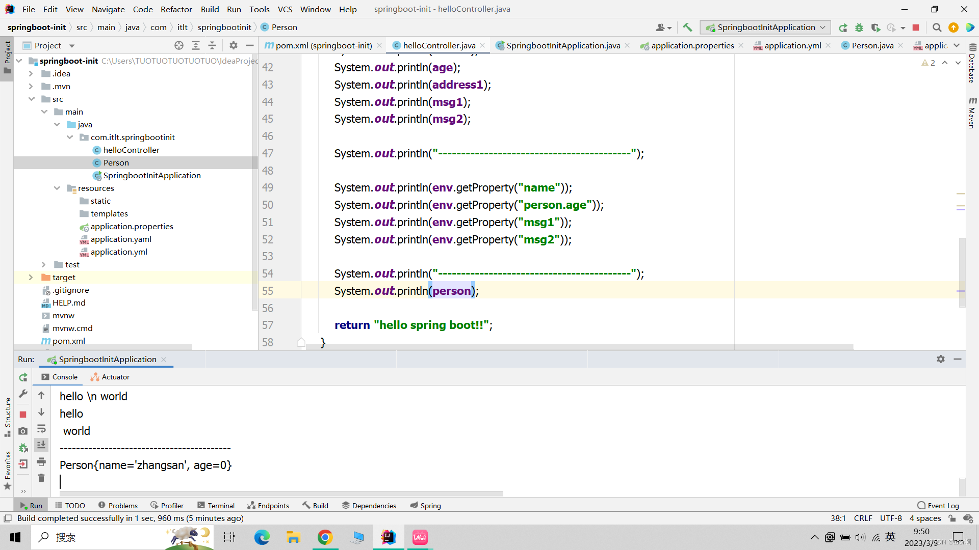Clear console output with the trash icon
979x550 pixels.
41,478
